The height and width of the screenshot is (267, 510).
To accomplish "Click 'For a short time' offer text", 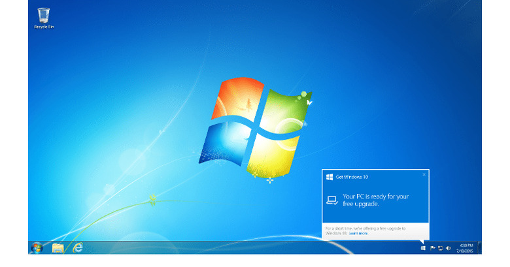I will coord(365,230).
